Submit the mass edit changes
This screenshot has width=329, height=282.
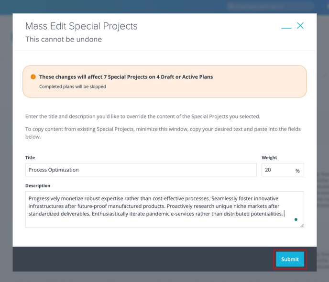(290, 259)
